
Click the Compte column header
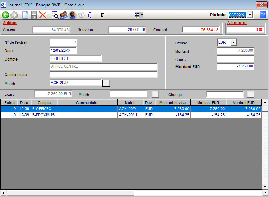click(x=44, y=103)
